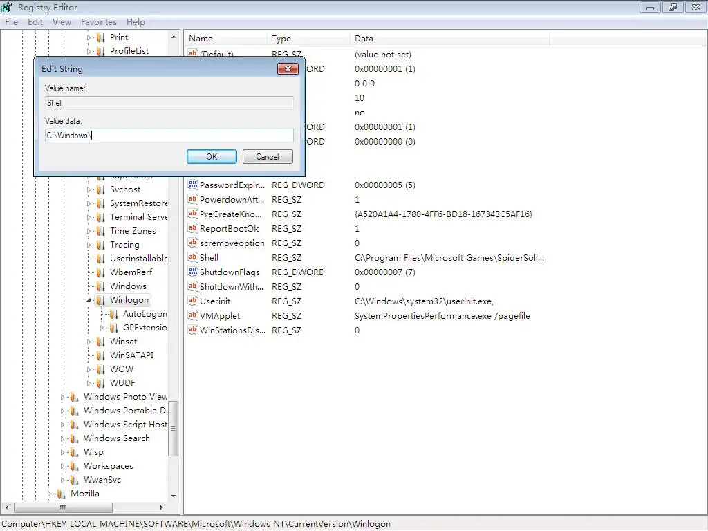Screen dimensions: 708x531
Task: Select the Wisp key label
Action: click(x=93, y=452)
